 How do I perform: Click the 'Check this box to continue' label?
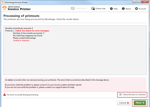click(134, 95)
